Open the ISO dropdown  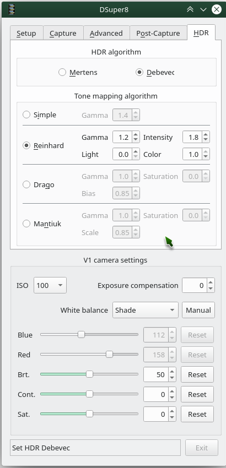tap(50, 285)
